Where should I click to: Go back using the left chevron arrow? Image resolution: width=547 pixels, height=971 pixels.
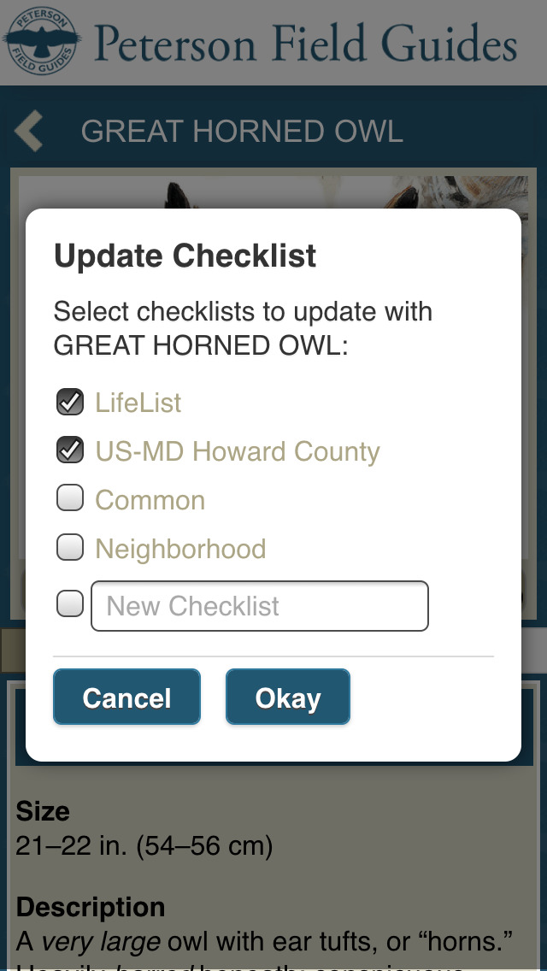click(29, 132)
